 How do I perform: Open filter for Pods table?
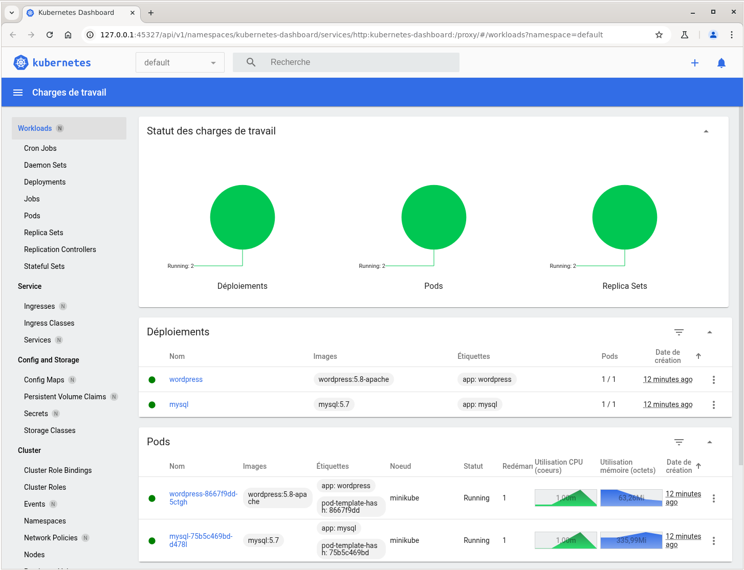[679, 442]
